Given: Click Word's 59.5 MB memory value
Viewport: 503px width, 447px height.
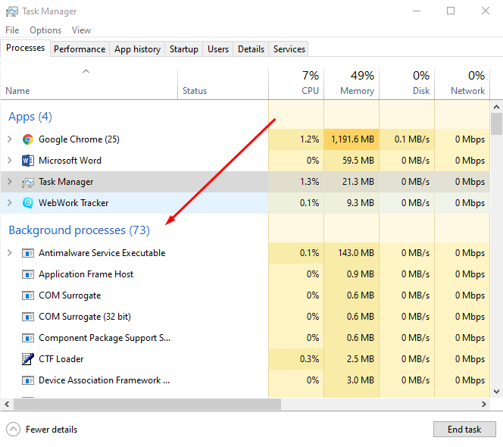Looking at the screenshot, I should [358, 161].
